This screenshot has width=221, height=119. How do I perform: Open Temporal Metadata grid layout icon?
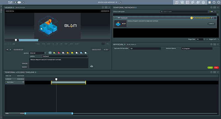coord(214,7)
